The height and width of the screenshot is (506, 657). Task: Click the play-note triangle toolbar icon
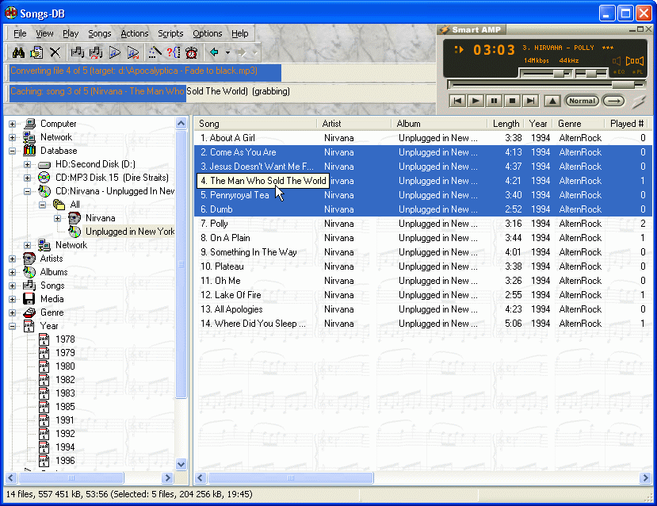[114, 52]
